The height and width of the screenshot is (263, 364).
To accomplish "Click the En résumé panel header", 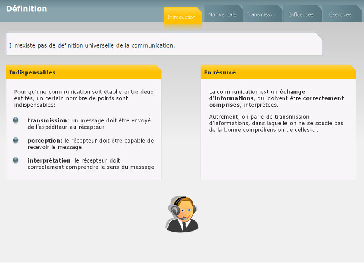I will [278, 72].
